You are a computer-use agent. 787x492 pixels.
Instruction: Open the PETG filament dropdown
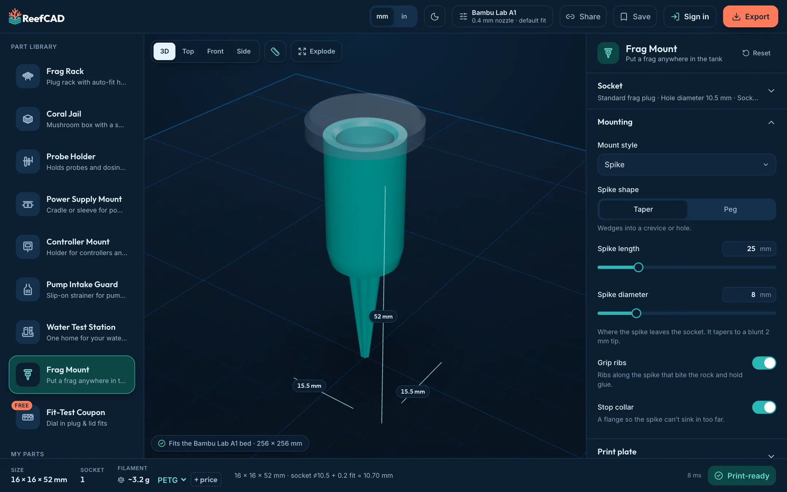click(172, 480)
